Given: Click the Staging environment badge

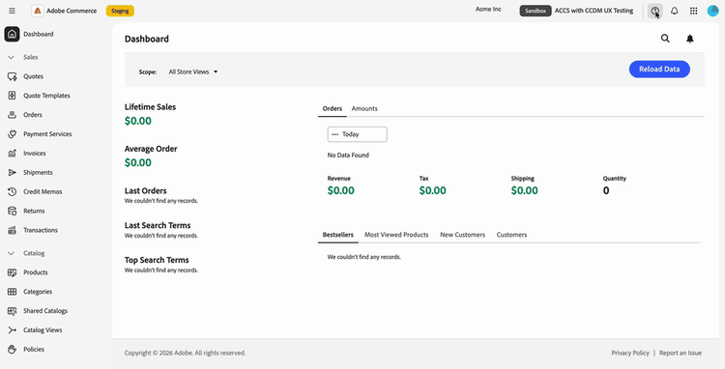Looking at the screenshot, I should (120, 11).
